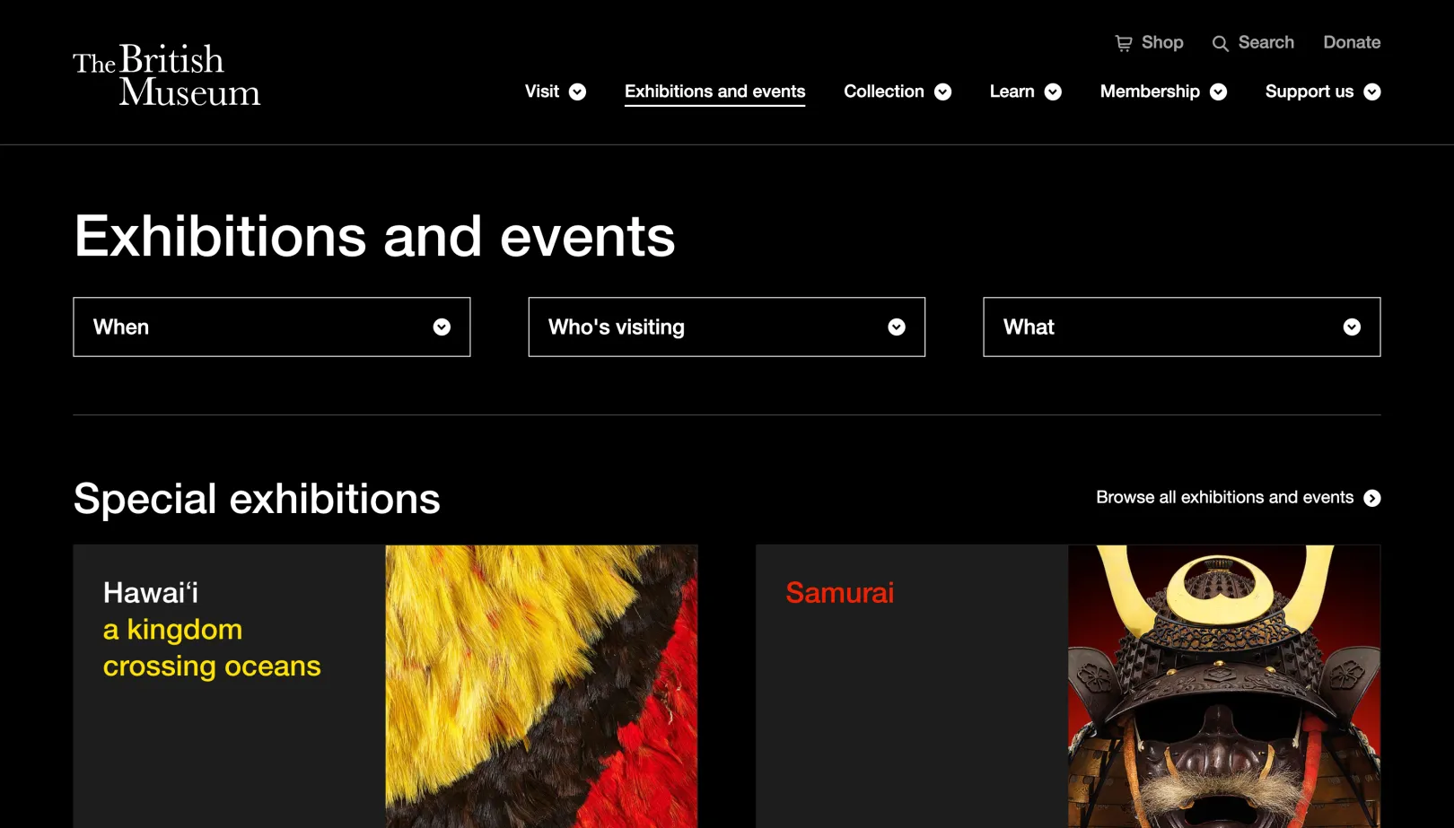Go to the Donate page
This screenshot has width=1454, height=828.
[x=1352, y=42]
